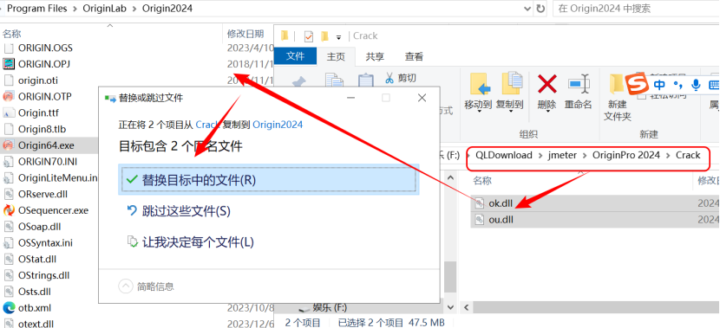The image size is (720, 328).
Task: Click Sogou punctuation toggle icon
Action: 677,85
